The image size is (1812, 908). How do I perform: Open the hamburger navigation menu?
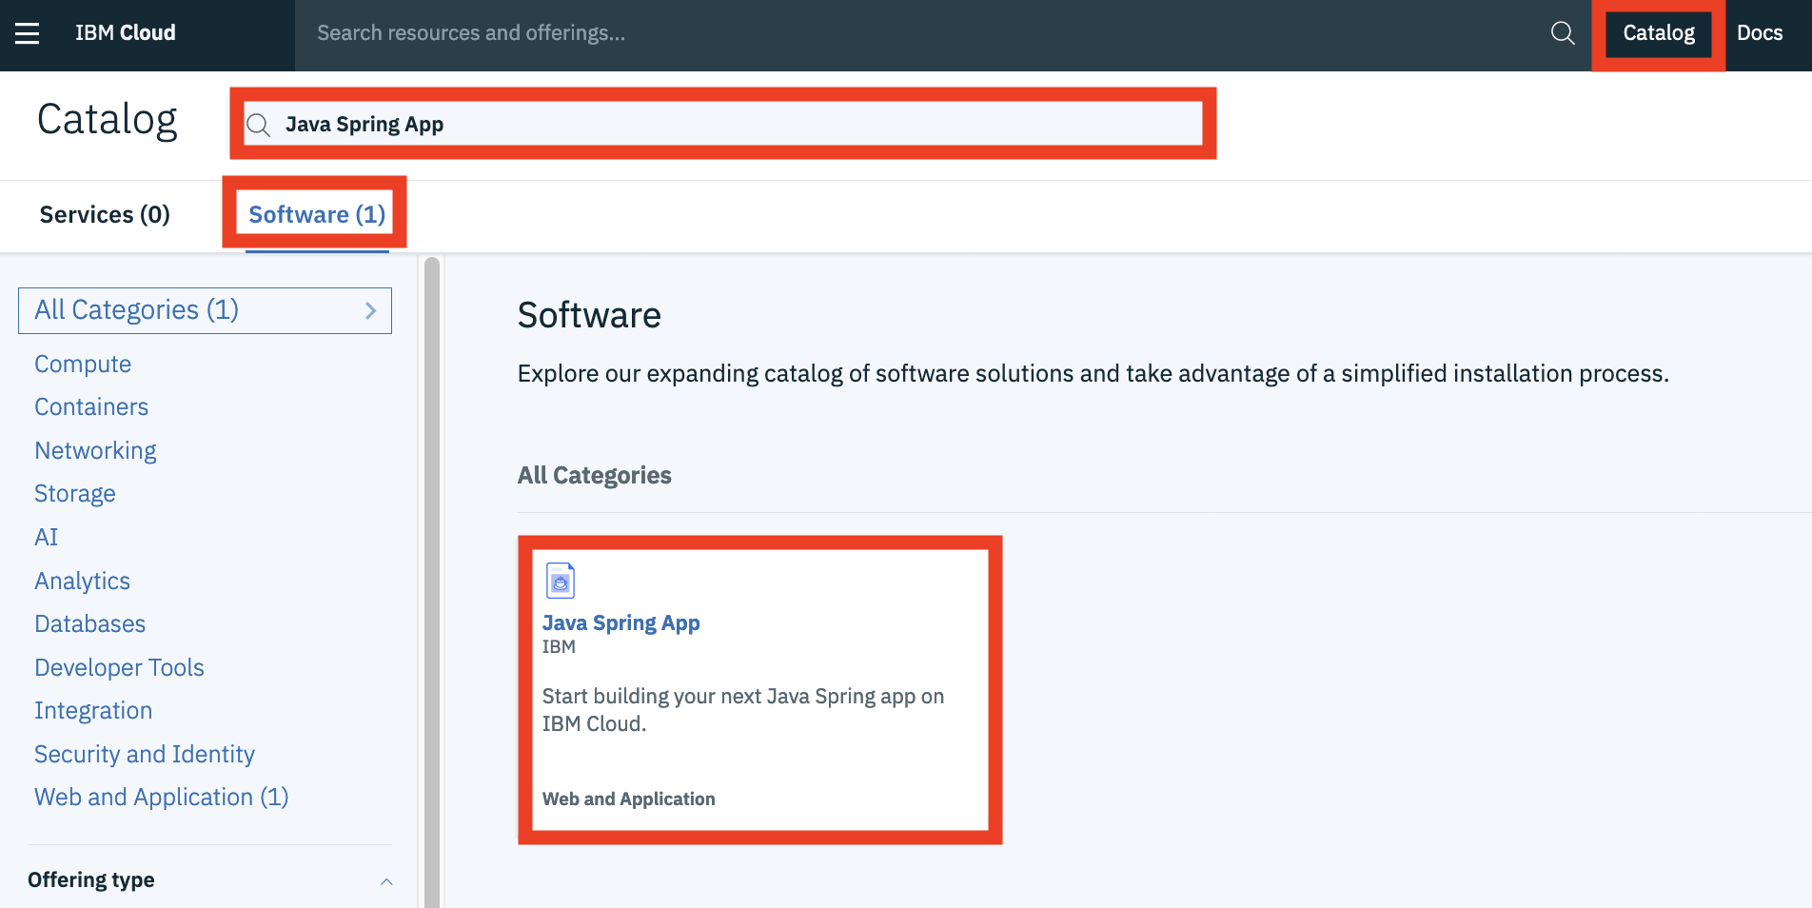click(28, 33)
